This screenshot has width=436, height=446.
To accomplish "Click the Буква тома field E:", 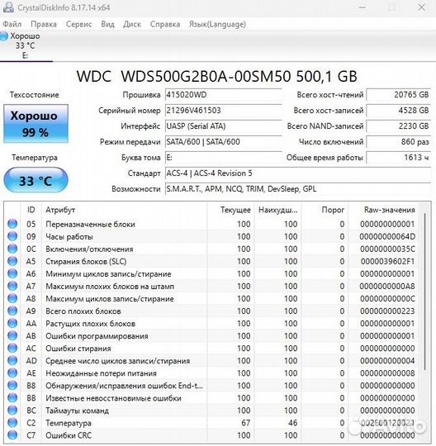I will pyautogui.click(x=224, y=157).
